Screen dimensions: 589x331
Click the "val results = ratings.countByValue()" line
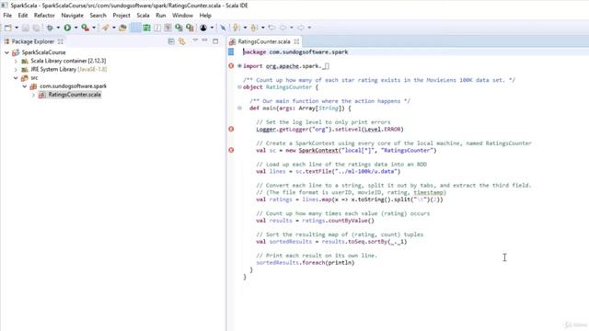point(315,221)
